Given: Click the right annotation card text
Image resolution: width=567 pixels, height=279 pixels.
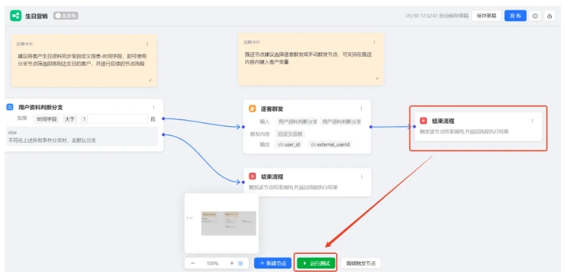Looking at the screenshot, I should click(308, 58).
